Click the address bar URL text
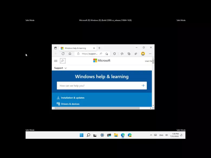The image size is (211, 158). pos(89,54)
